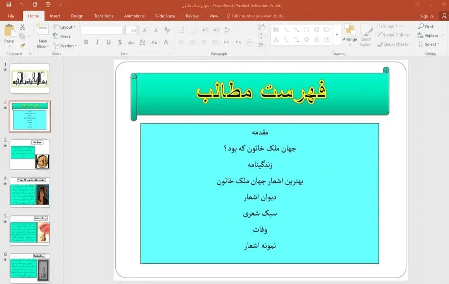
Task: Select slide 4 thumbnail
Action: 30,192
